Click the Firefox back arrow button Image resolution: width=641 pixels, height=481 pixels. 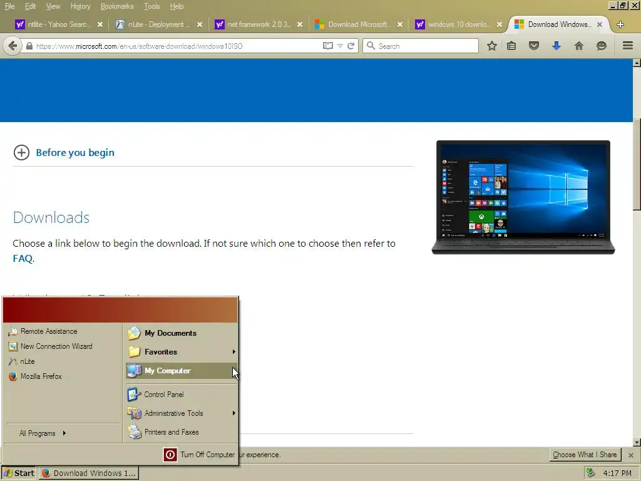click(x=13, y=46)
